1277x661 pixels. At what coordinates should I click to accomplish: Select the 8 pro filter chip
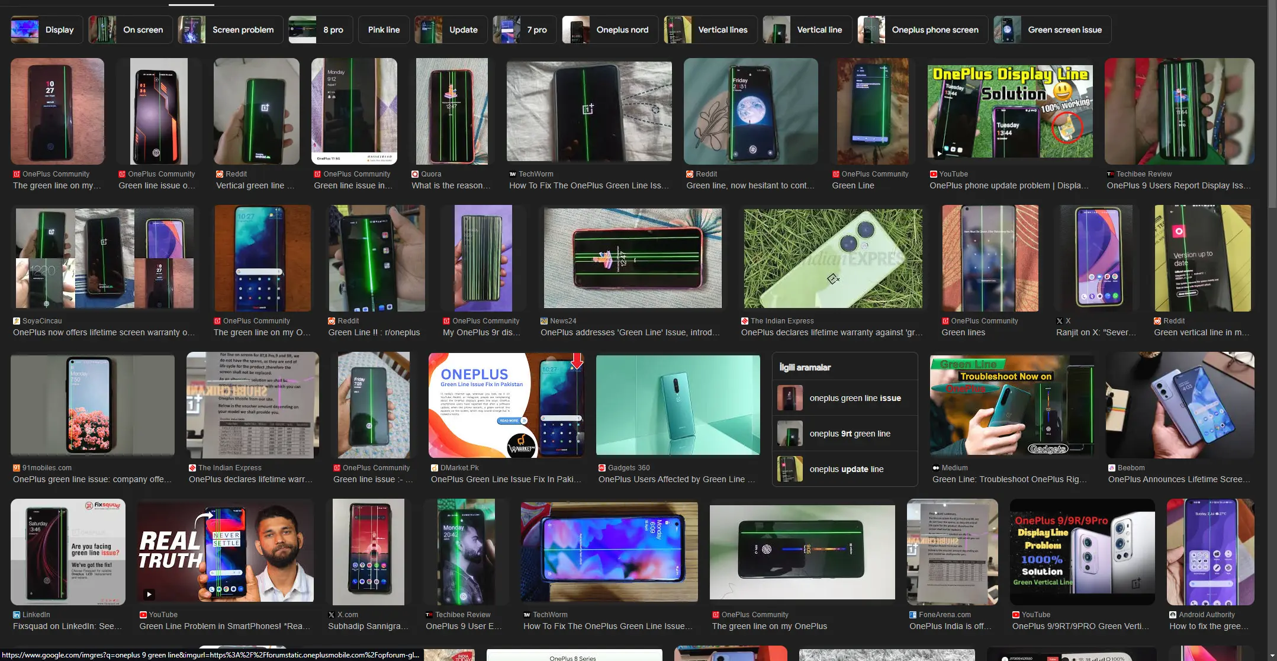[320, 30]
